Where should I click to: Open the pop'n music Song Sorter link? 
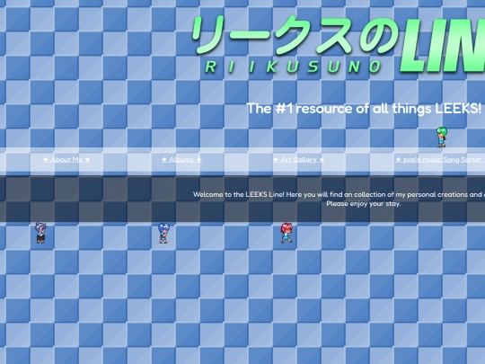point(440,160)
